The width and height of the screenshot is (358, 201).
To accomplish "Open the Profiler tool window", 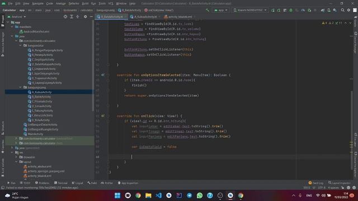I will (107, 183).
